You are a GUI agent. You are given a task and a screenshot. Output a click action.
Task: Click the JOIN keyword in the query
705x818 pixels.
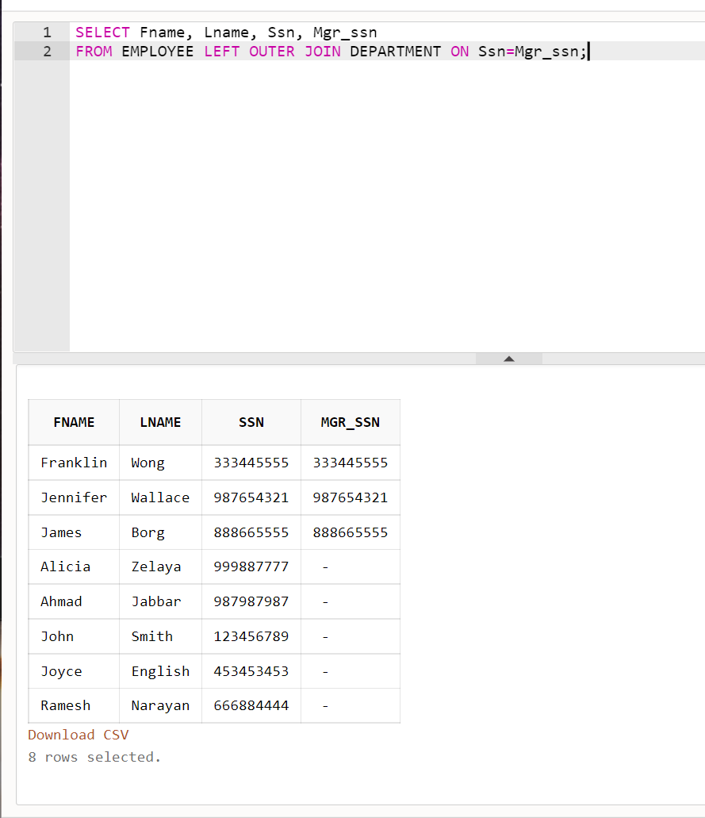click(x=323, y=52)
